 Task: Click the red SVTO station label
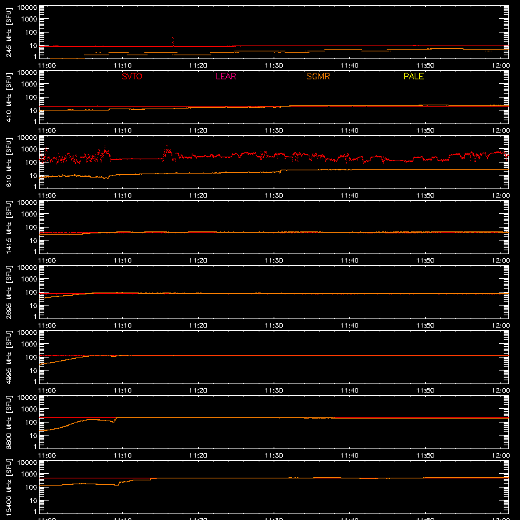tap(132, 76)
